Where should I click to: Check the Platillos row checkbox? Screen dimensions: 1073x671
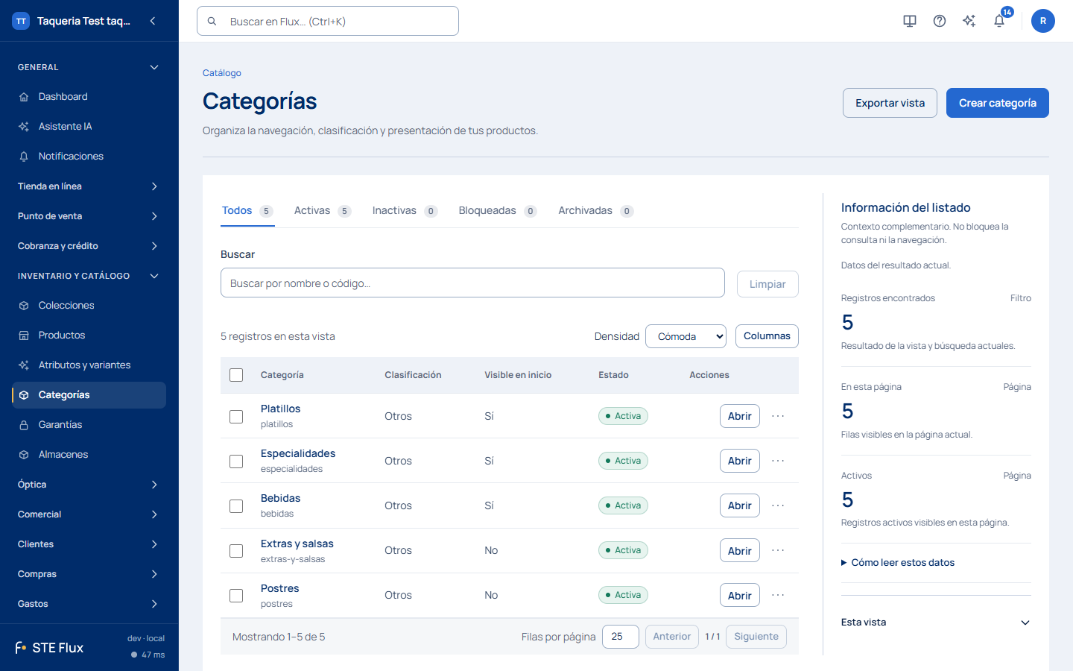click(x=236, y=417)
